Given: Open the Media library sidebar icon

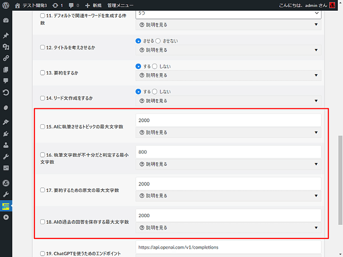Looking at the screenshot, I should coord(6,47).
